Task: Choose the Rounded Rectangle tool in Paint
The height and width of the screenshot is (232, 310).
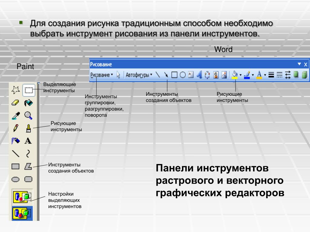Action: click(28, 179)
